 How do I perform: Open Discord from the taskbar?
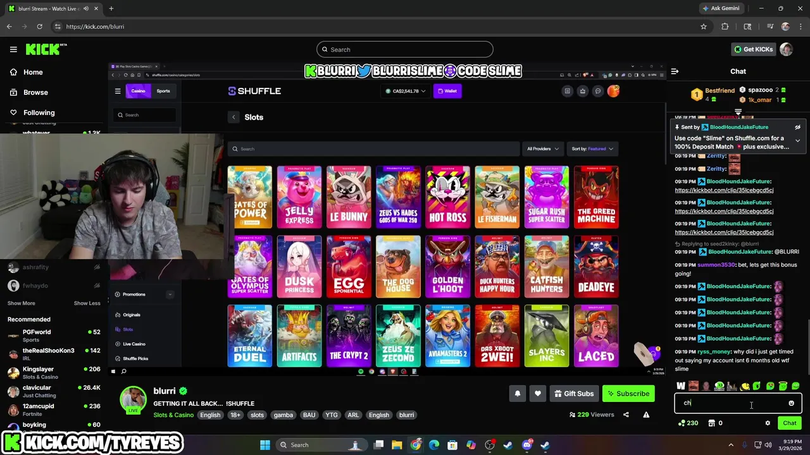[526, 445]
